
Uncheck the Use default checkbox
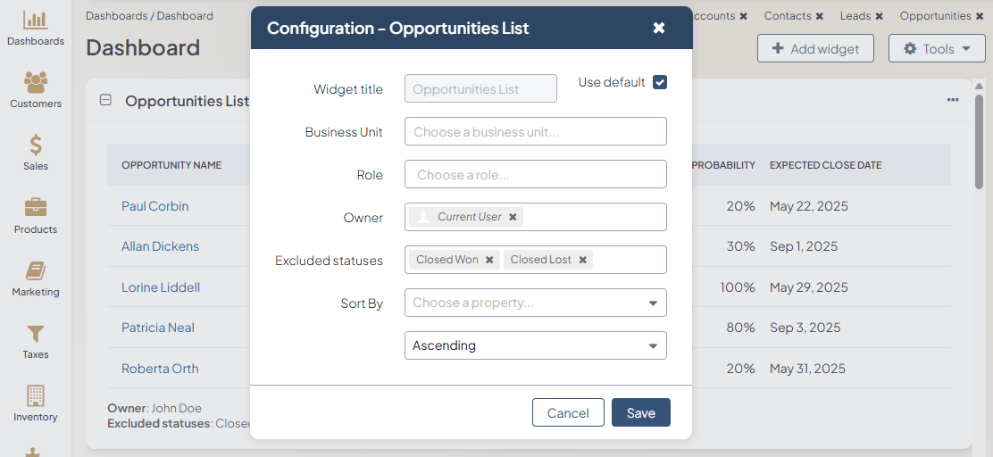pos(660,82)
